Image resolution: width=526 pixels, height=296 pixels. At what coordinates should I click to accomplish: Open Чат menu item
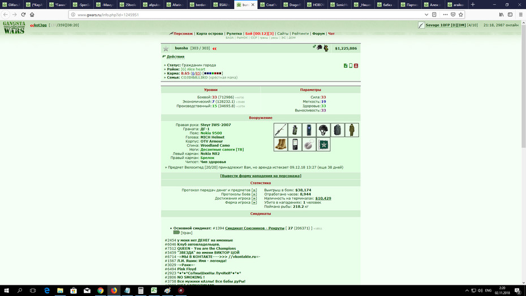(331, 33)
